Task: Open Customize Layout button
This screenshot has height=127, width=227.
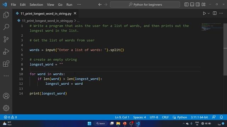Action: [x=204, y=5]
